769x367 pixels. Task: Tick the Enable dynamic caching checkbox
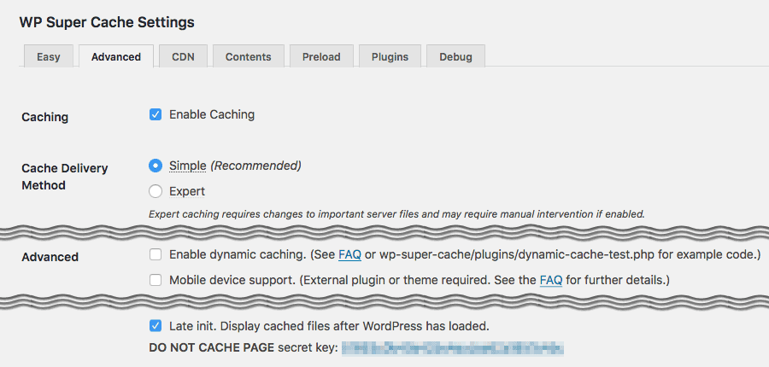(156, 255)
